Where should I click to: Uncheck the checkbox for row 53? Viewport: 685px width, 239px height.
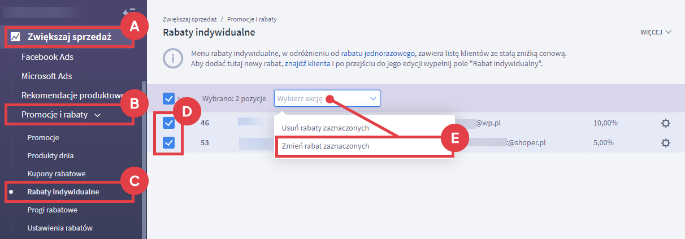point(169,143)
